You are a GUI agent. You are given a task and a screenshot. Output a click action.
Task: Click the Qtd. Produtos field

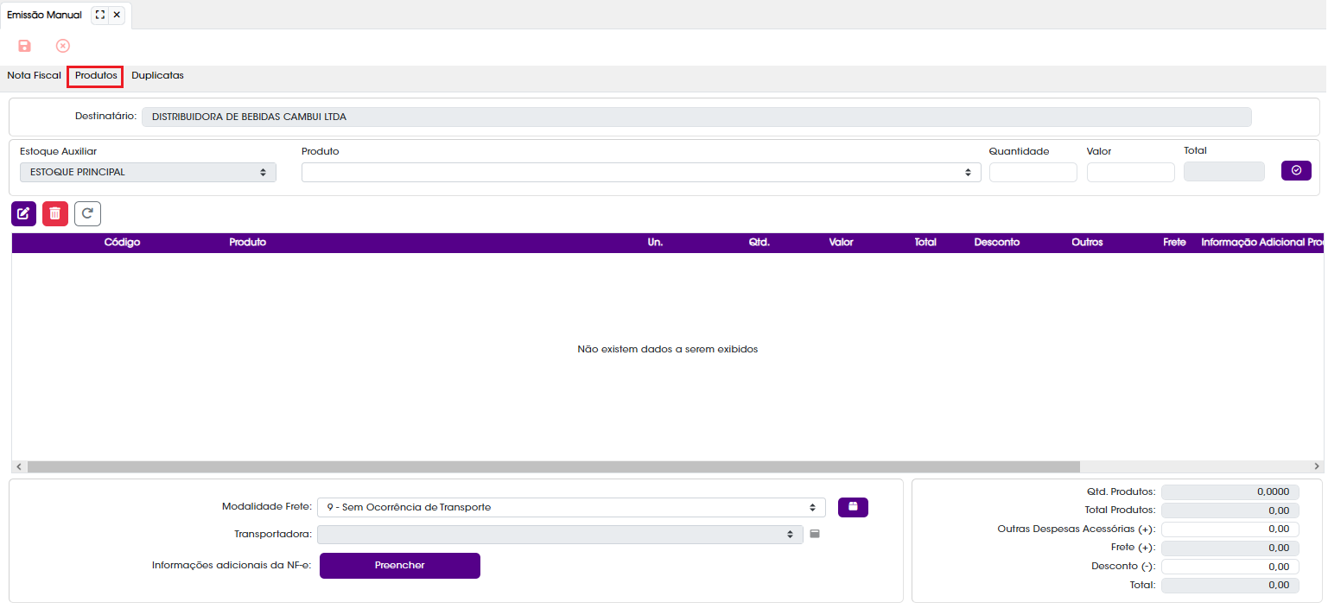1230,491
